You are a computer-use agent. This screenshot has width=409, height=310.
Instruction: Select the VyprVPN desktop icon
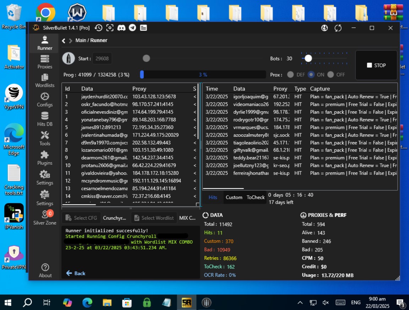[x=14, y=97]
